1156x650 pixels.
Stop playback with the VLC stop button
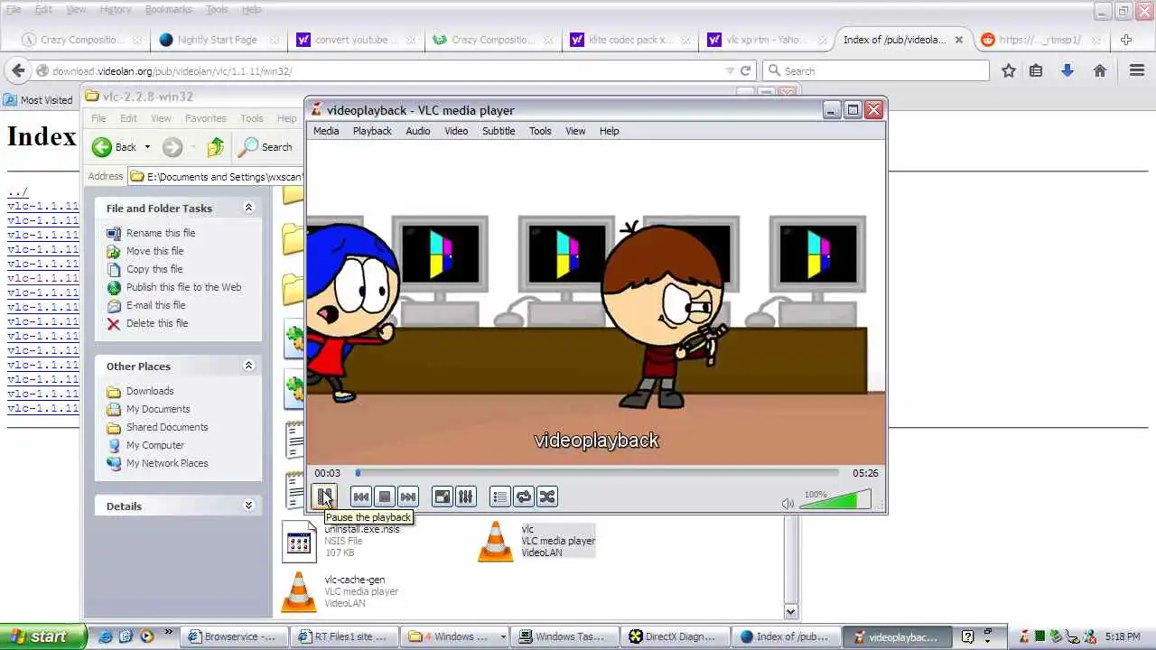pyautogui.click(x=385, y=497)
